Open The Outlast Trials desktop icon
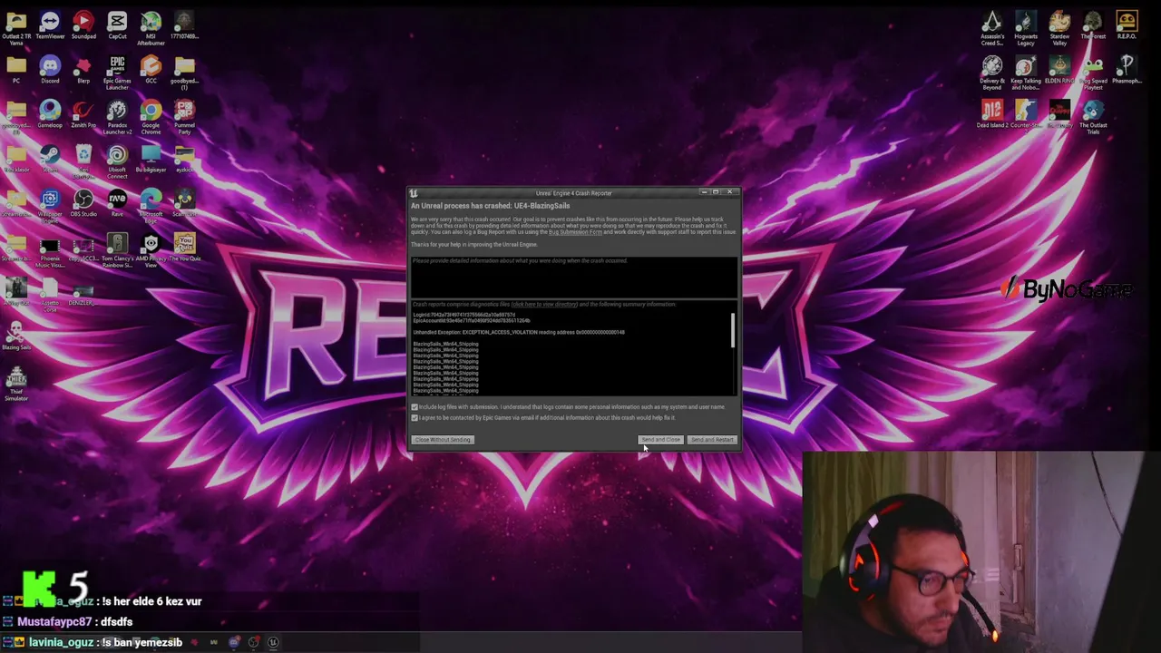The image size is (1161, 653). [1093, 117]
